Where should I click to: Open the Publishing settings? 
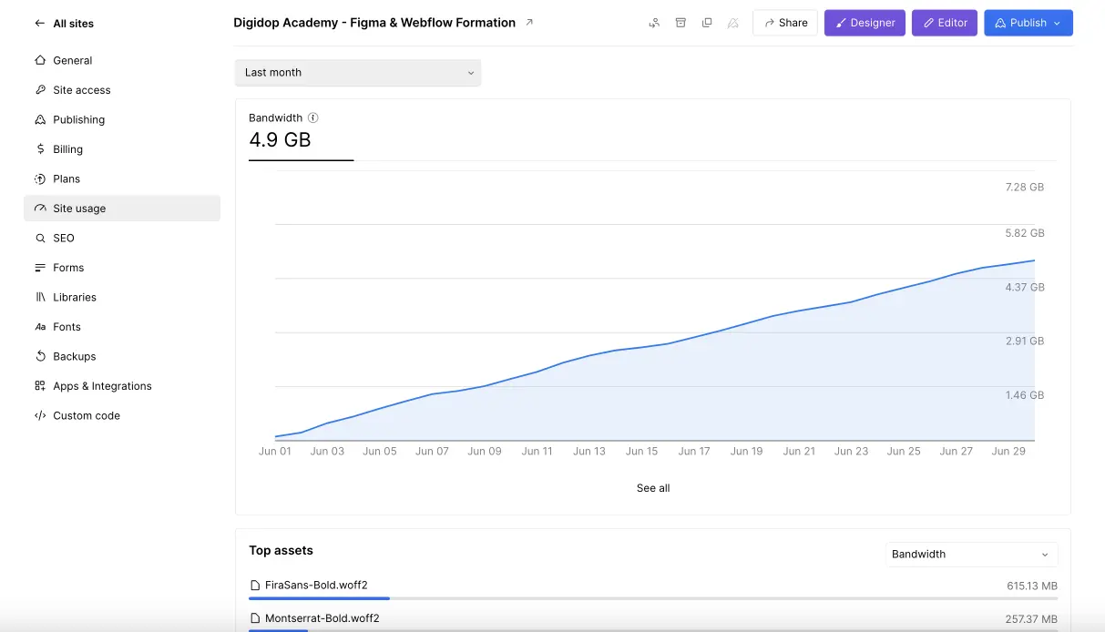pyautogui.click(x=122, y=119)
